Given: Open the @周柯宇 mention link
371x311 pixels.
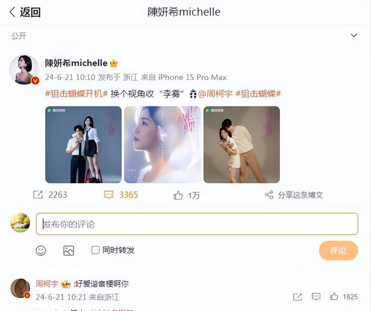Looking at the screenshot, I should pyautogui.click(x=215, y=94).
